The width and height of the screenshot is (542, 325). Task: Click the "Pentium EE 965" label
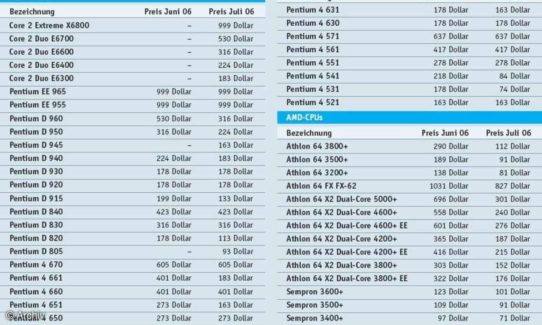coord(38,92)
